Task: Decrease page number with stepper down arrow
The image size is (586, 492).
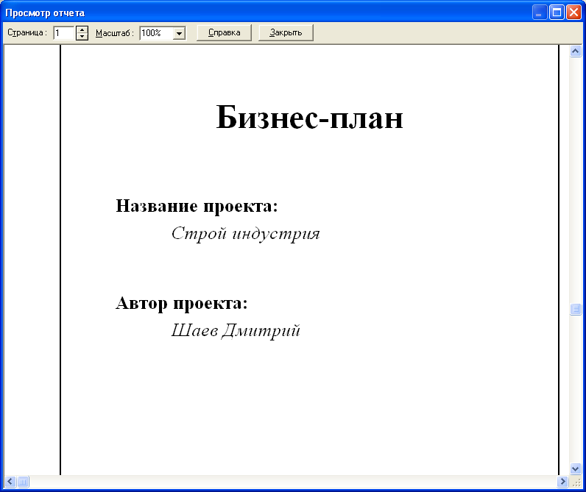Action: coord(82,37)
